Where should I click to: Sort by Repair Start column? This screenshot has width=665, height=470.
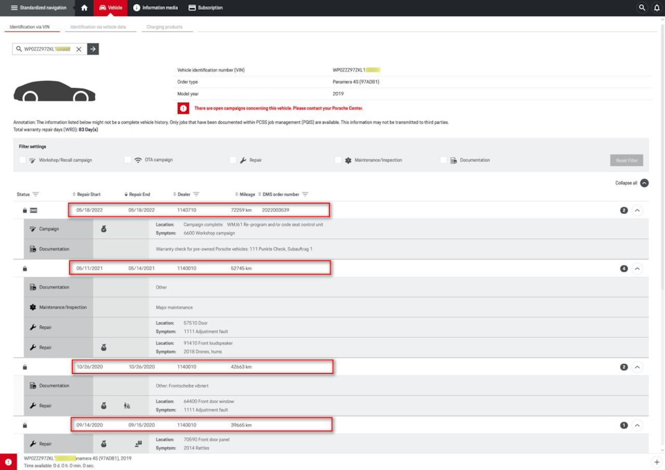(87, 195)
